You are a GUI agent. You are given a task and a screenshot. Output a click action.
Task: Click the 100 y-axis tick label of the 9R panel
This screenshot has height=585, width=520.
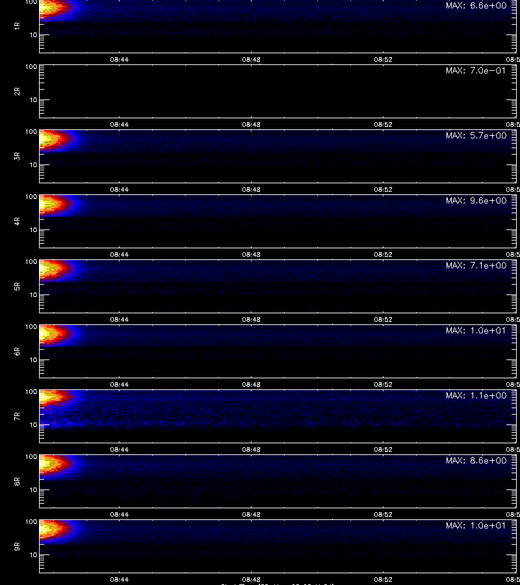coord(31,521)
